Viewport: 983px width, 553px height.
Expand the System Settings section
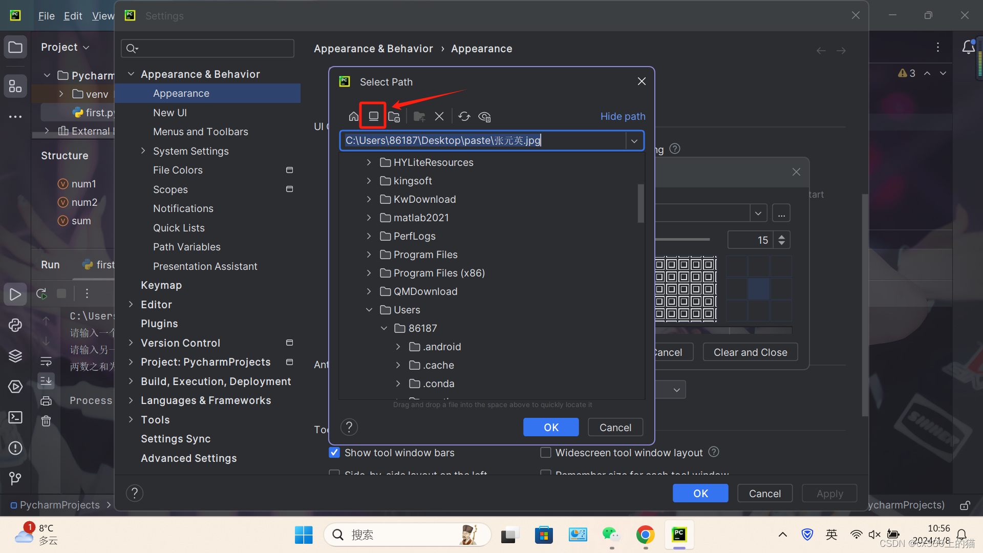coord(143,151)
